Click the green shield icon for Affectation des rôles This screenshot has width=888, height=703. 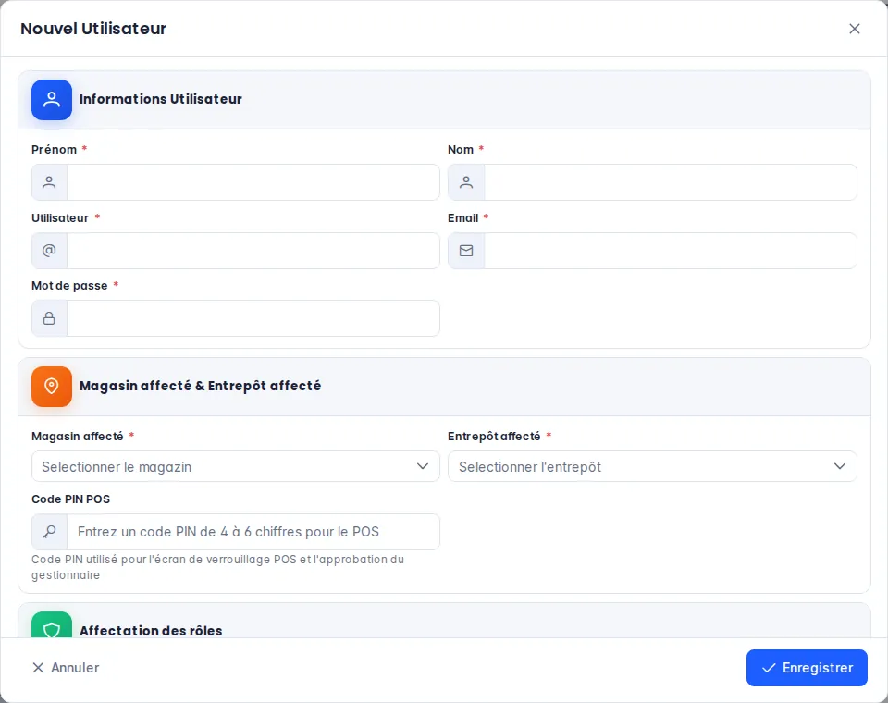tap(52, 624)
